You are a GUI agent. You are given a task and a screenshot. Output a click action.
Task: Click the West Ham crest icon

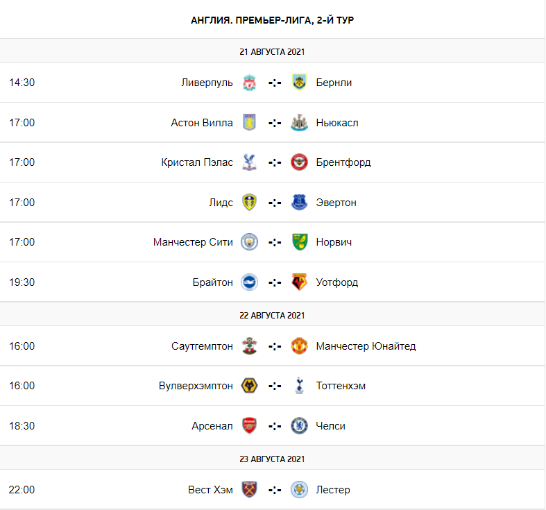249,490
